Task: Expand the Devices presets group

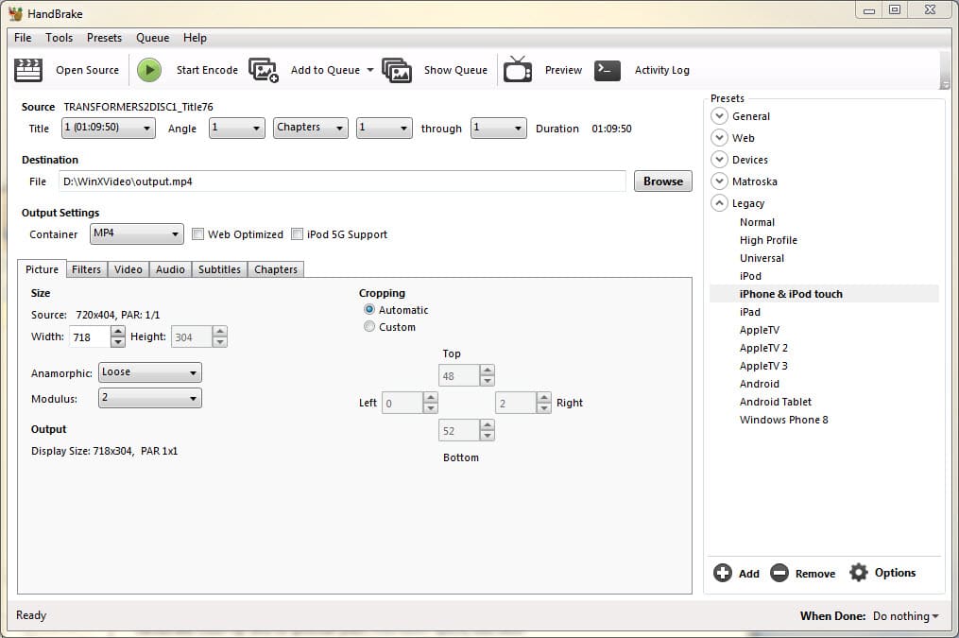Action: (x=718, y=159)
